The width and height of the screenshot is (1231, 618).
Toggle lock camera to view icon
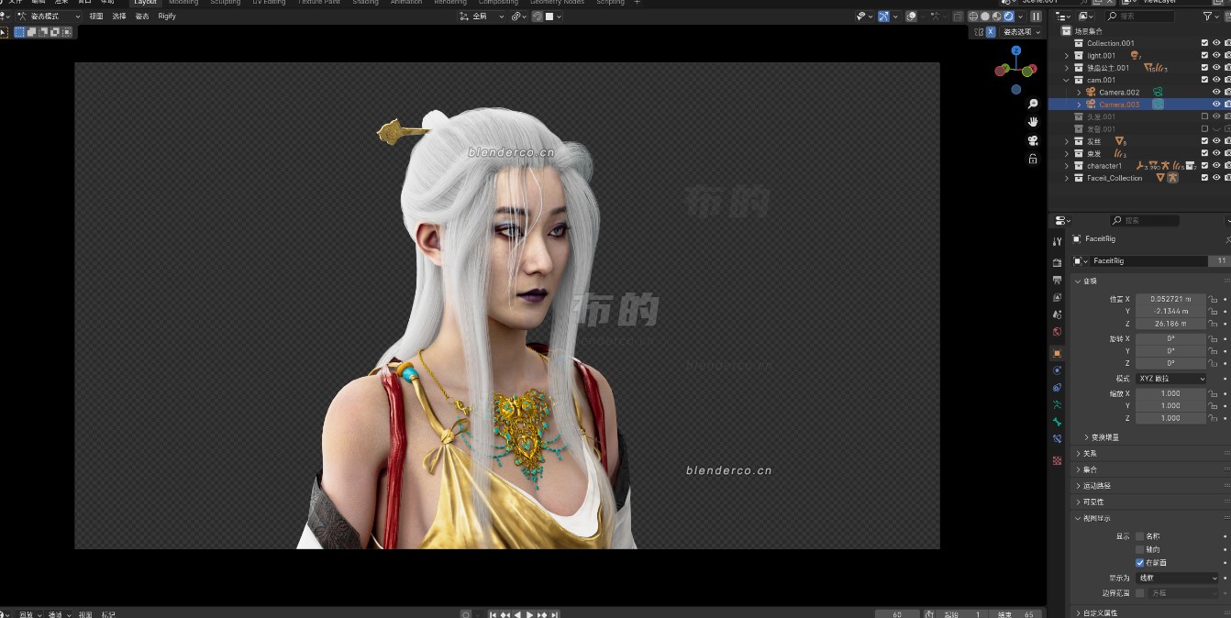[x=1033, y=159]
